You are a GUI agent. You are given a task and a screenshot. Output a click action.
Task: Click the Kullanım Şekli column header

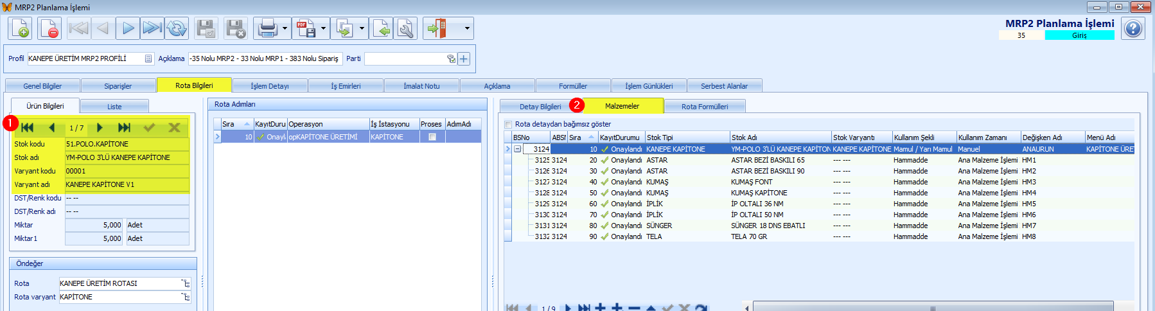(x=924, y=138)
